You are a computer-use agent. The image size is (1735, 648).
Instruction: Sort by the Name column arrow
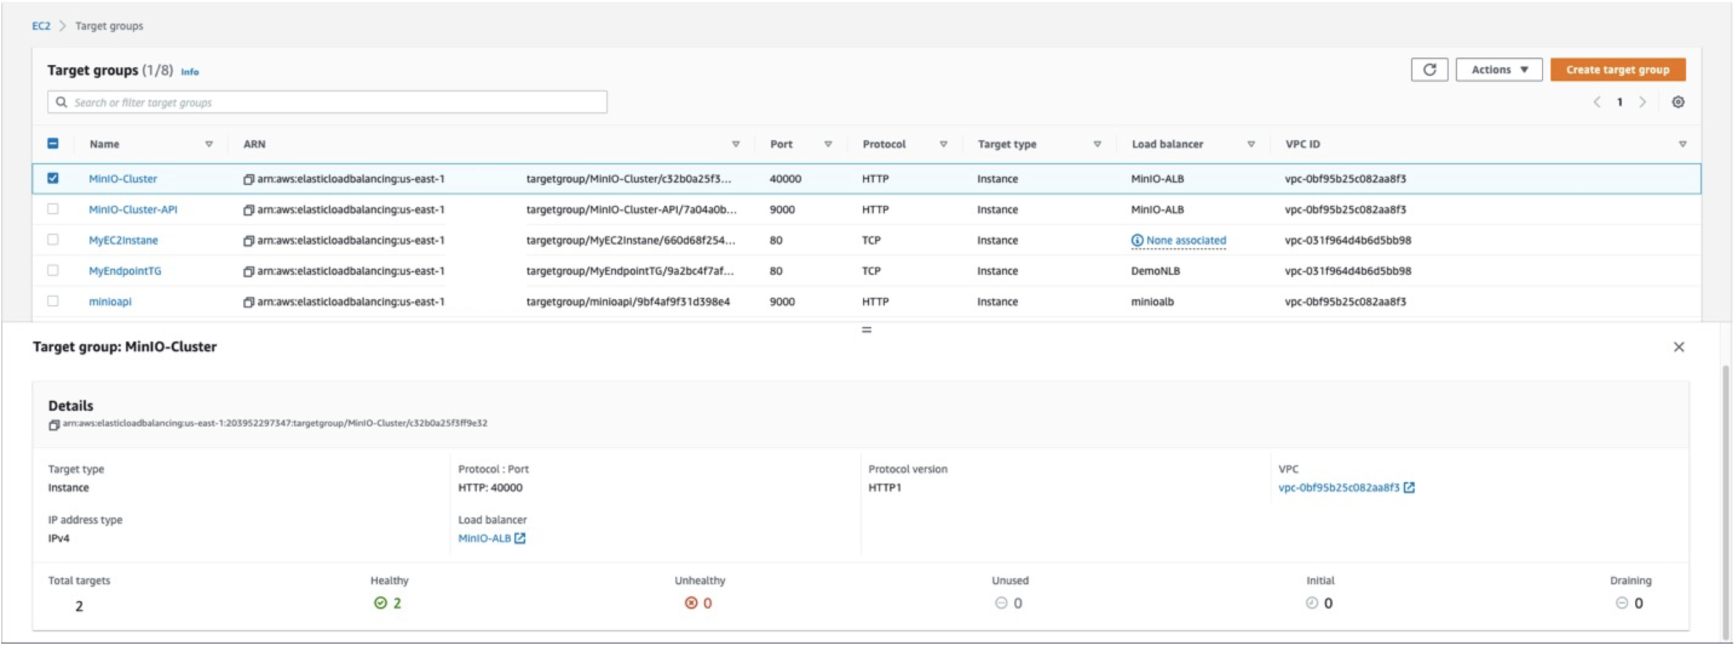pos(209,144)
